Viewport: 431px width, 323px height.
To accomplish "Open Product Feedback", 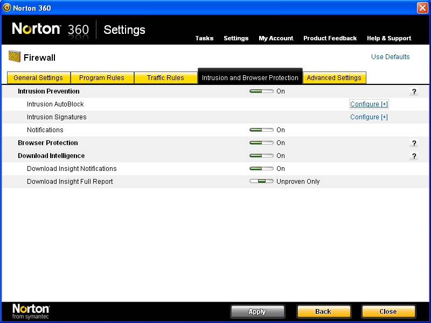I will (x=330, y=38).
